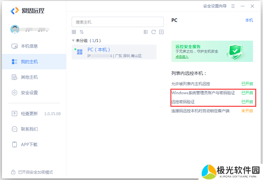Viewport: 263px width, 180px height.
Task: Toggle 远控密码验证 status 已开启
Action: coord(247,102)
